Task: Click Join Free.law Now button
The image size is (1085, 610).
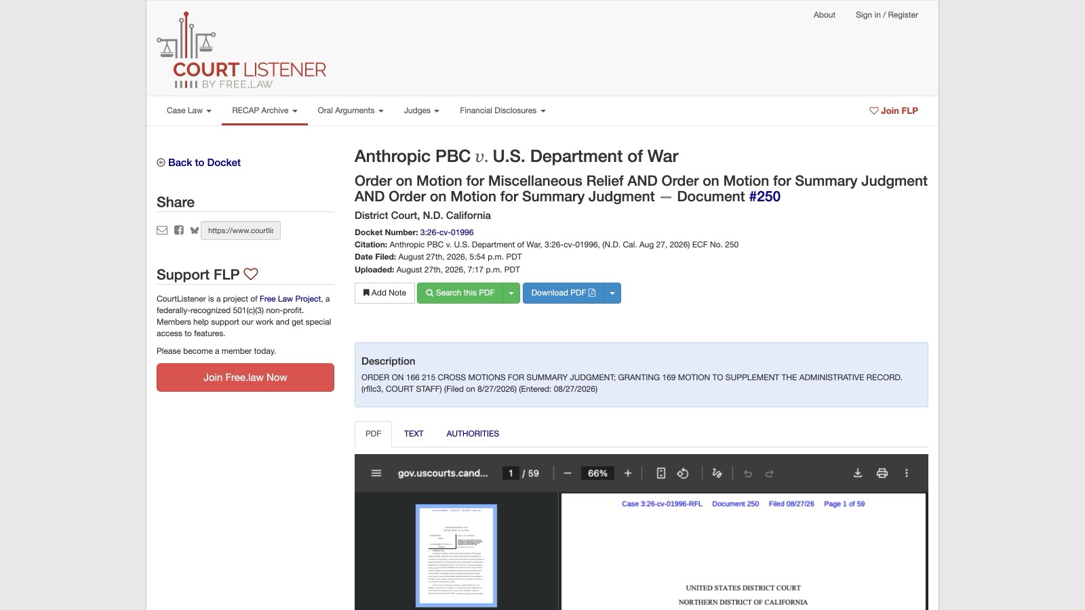Action: click(x=245, y=378)
